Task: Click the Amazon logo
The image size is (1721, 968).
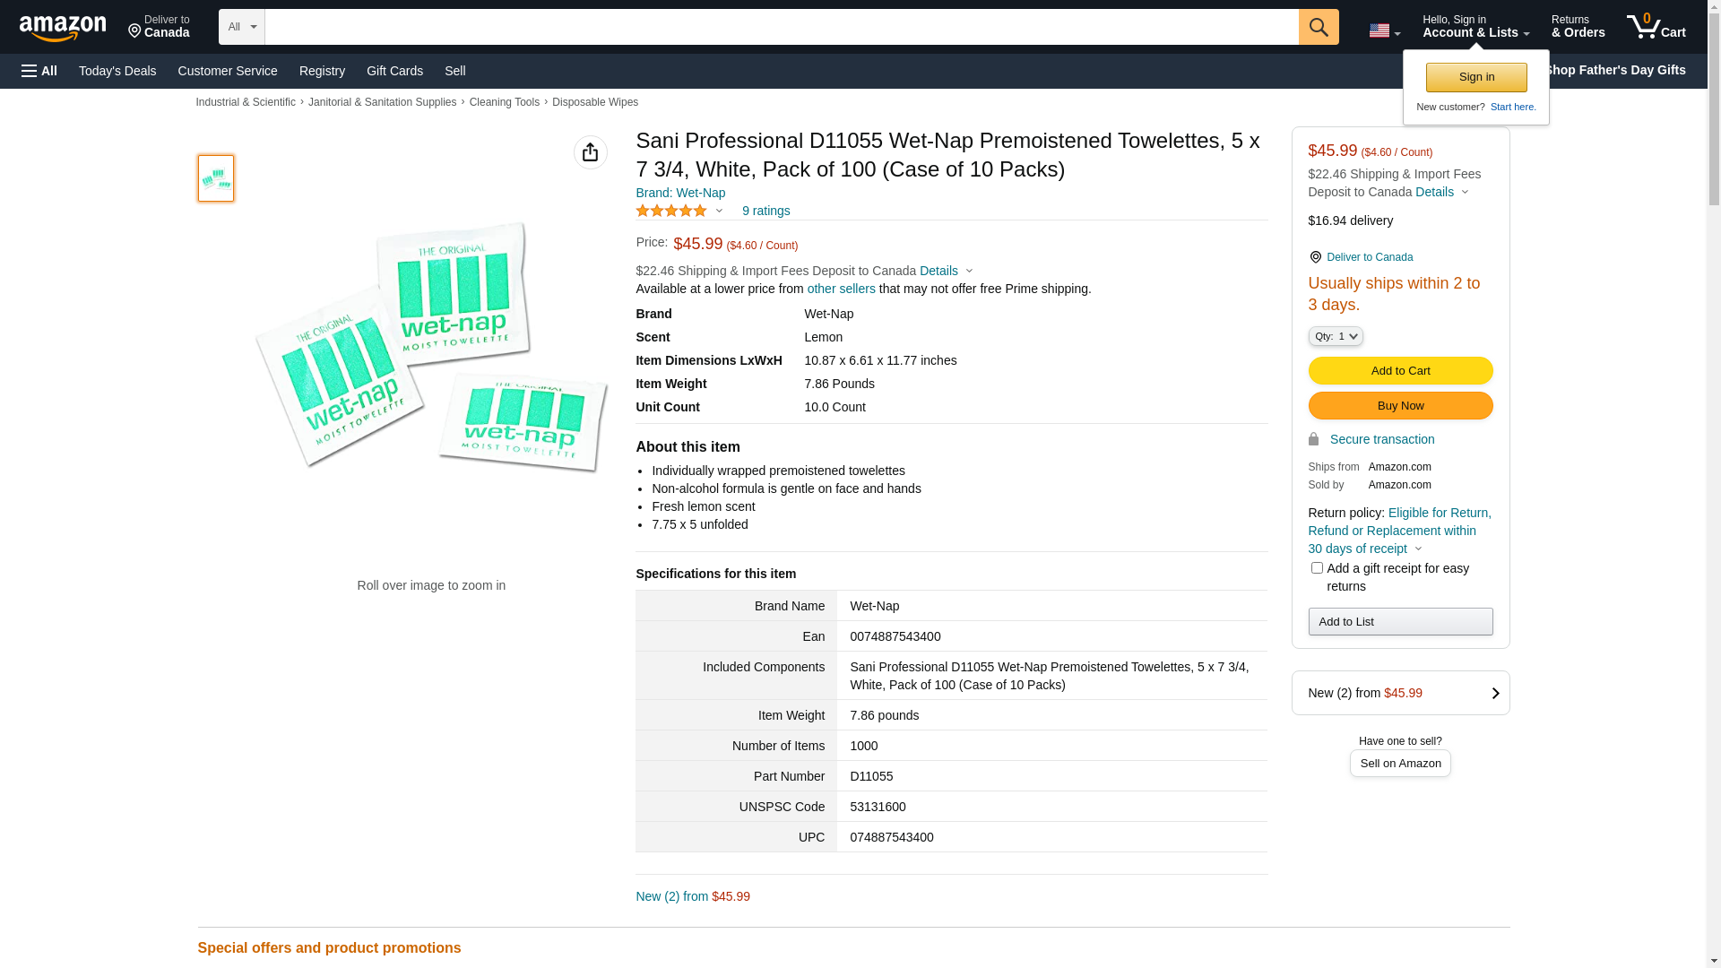Action: (x=63, y=29)
